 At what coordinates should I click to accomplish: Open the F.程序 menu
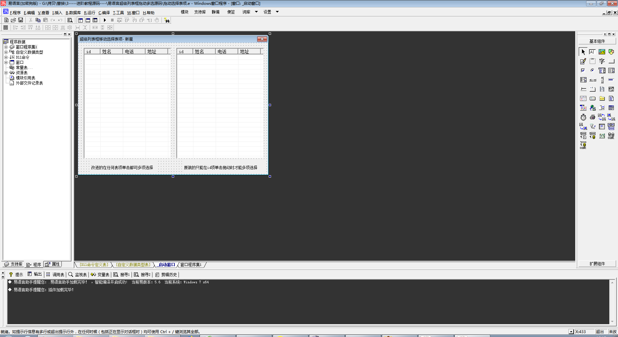coord(15,13)
